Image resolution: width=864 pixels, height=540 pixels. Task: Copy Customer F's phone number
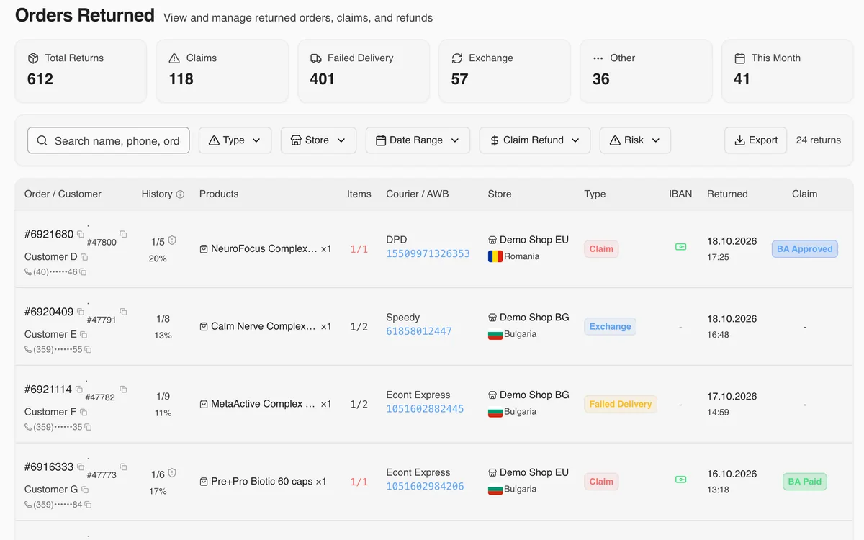88,428
